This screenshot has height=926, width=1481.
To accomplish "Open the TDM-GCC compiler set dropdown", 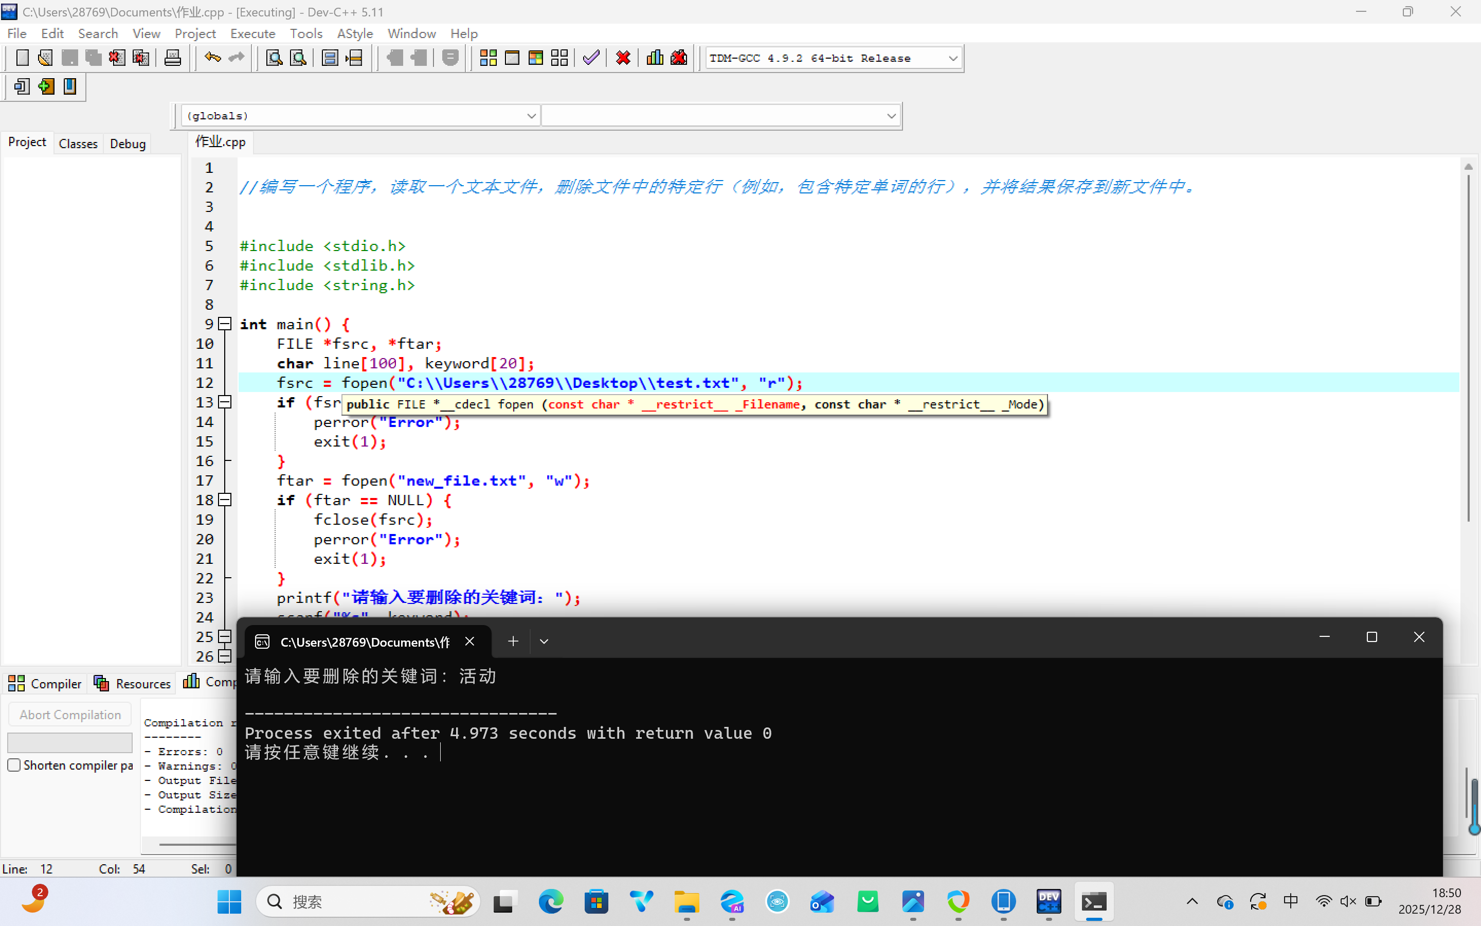I will pyautogui.click(x=952, y=58).
